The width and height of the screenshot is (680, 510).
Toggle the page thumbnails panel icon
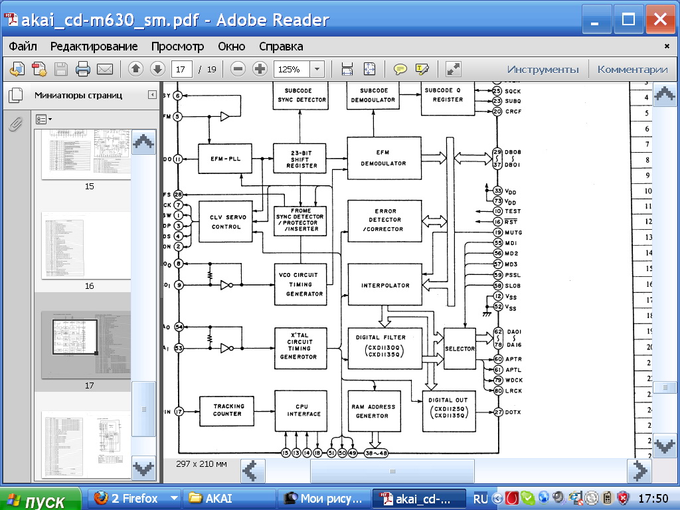tap(15, 96)
